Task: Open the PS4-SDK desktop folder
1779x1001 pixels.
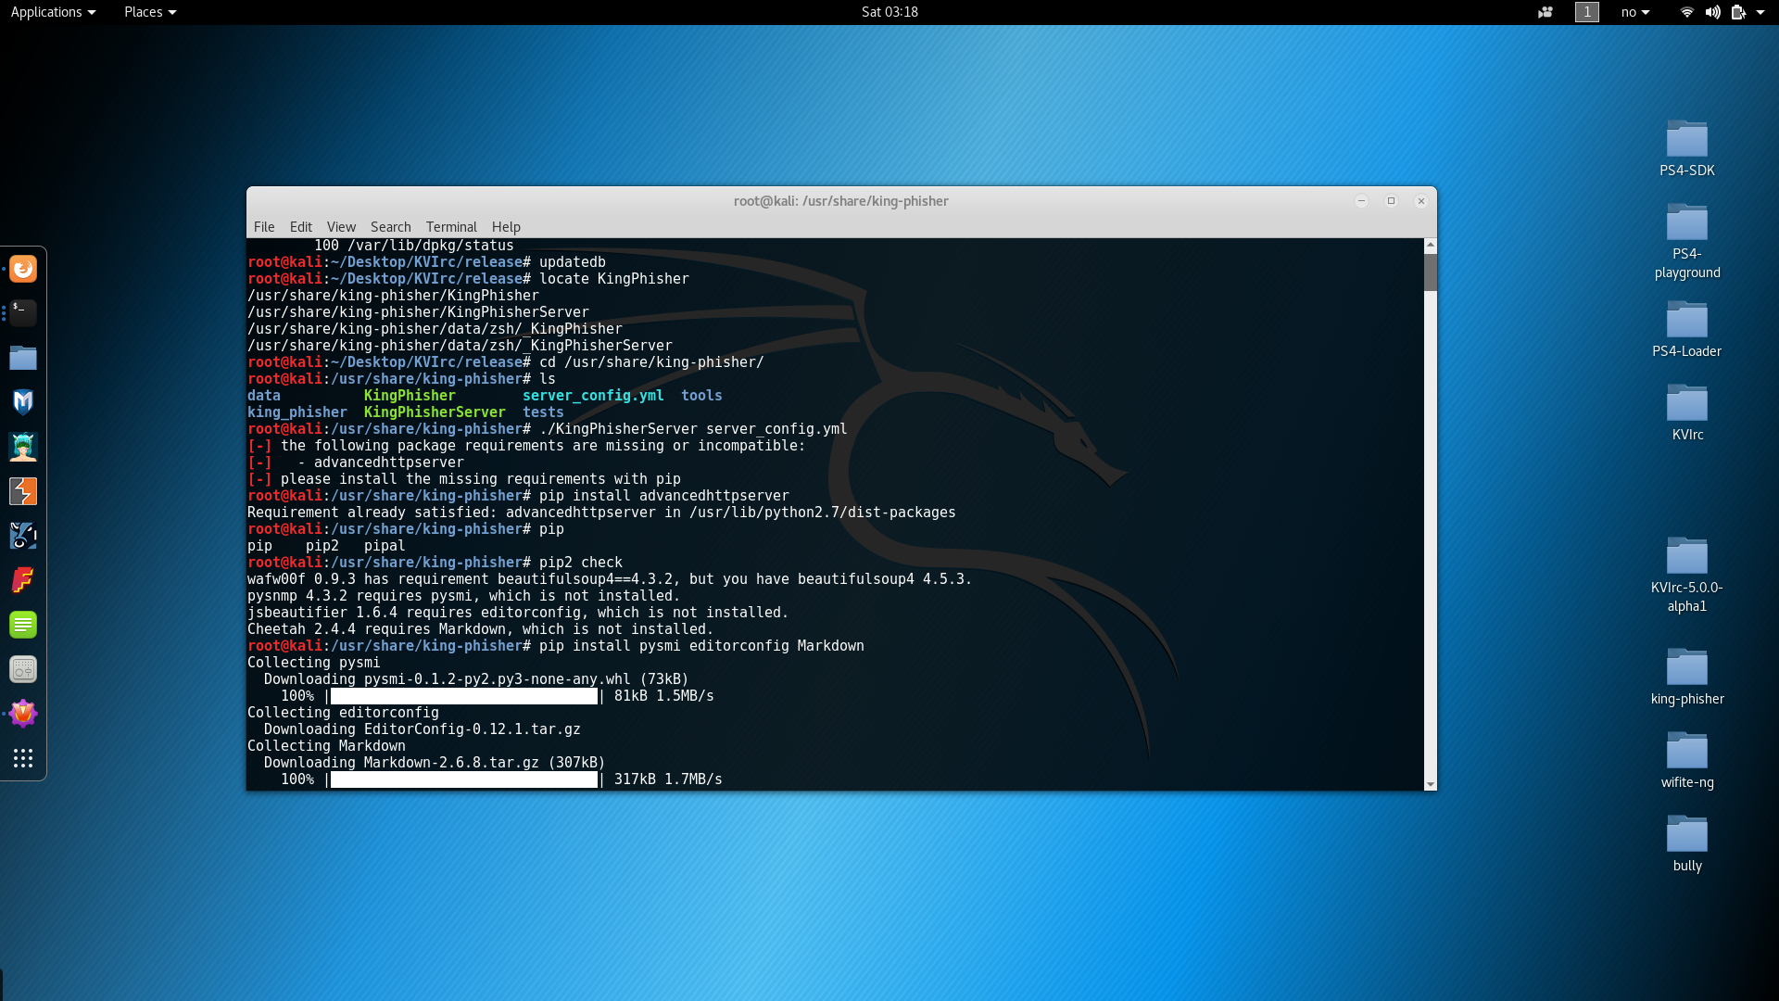Action: (x=1686, y=148)
